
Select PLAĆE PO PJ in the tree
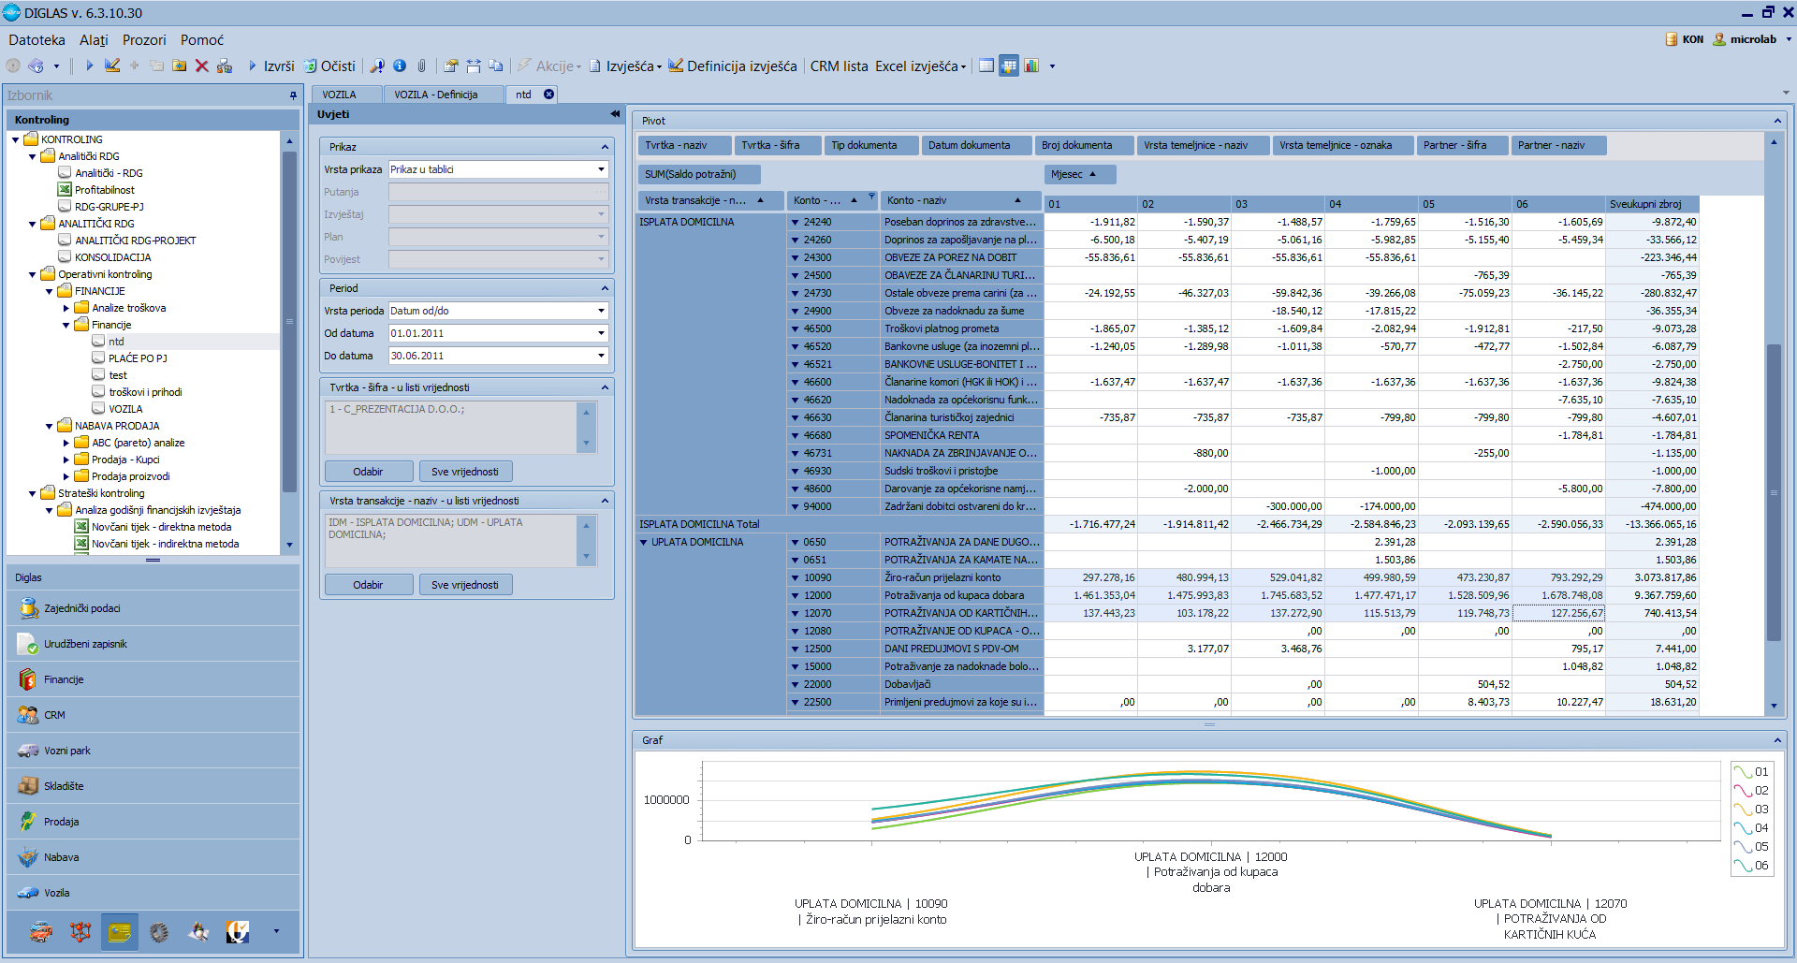coord(138,358)
